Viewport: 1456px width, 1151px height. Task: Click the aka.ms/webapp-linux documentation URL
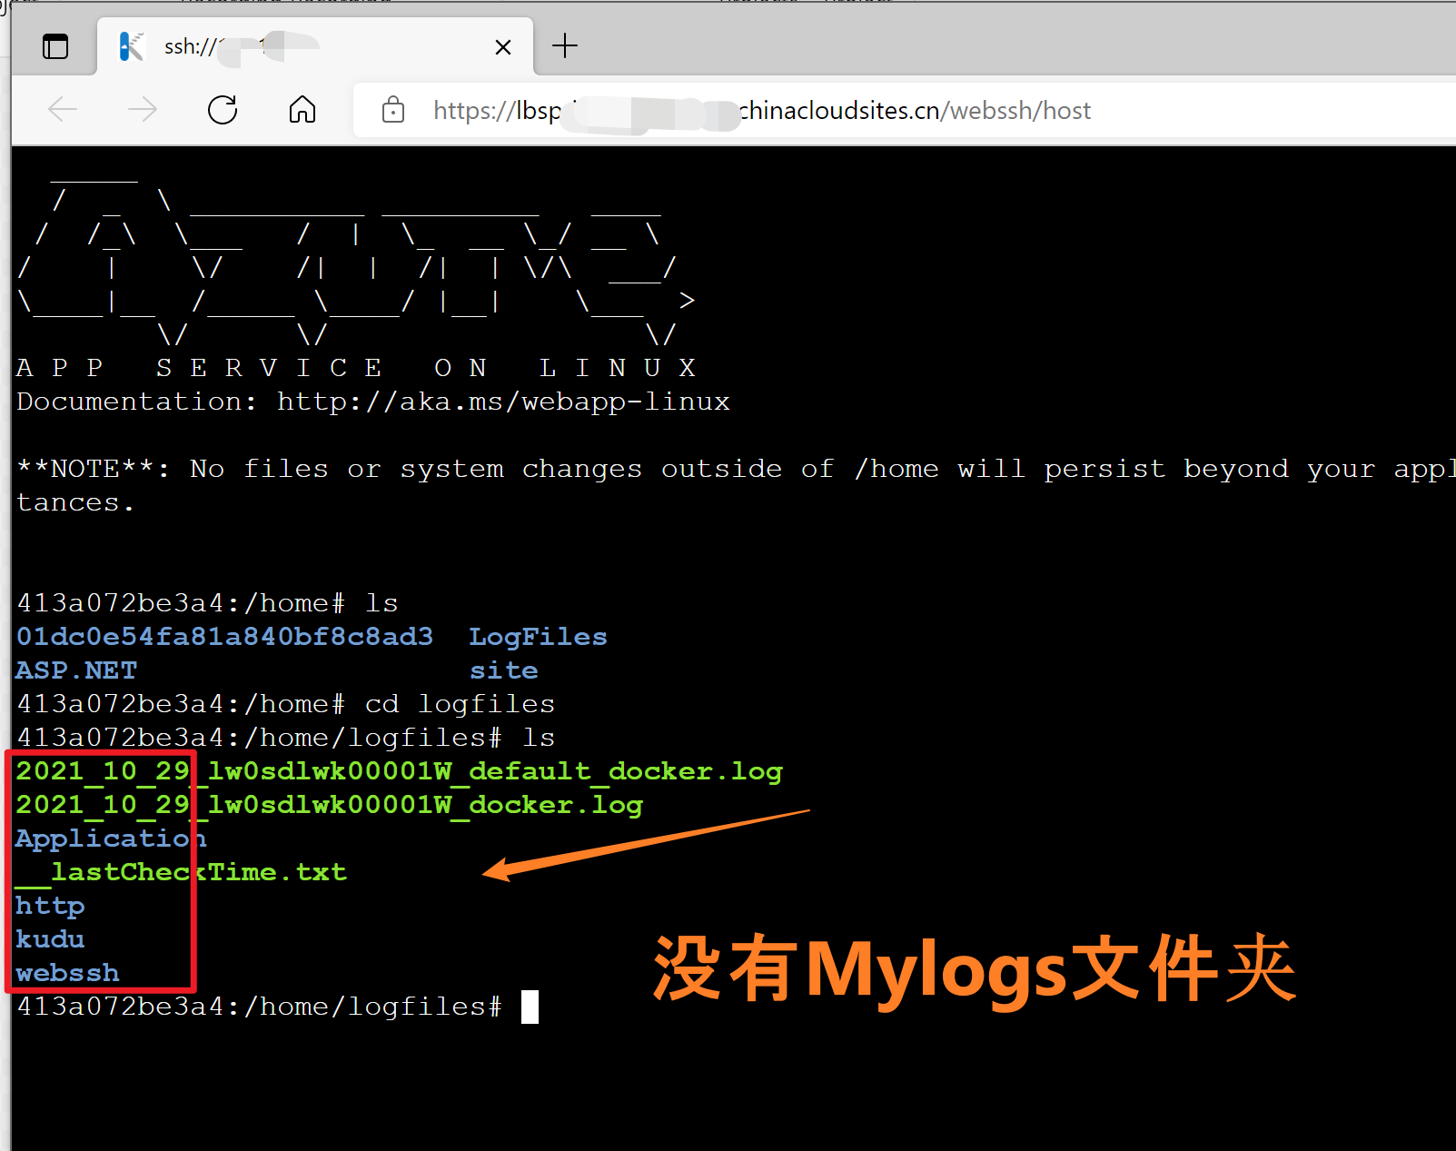(x=503, y=402)
